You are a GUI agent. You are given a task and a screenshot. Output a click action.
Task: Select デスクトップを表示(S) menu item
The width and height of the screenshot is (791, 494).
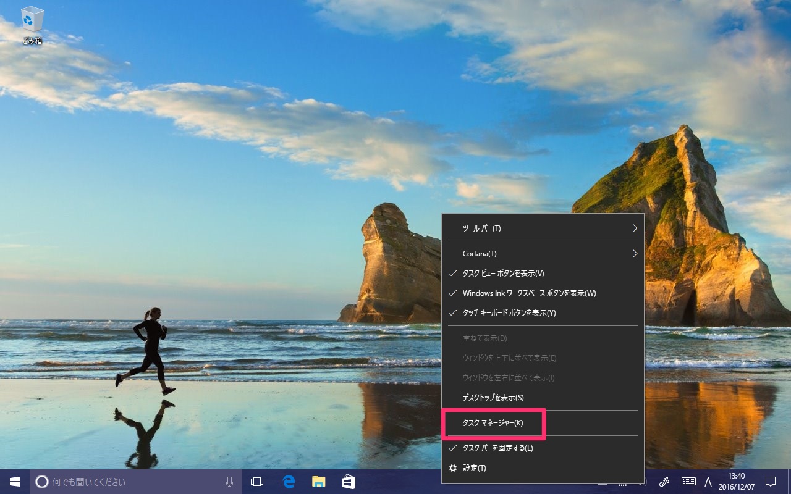[543, 398]
